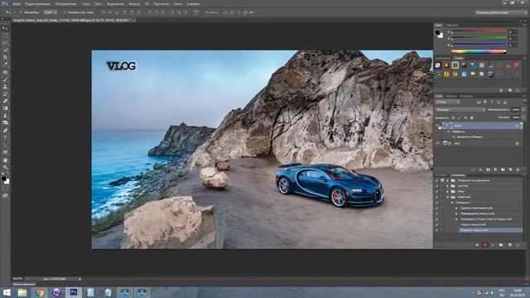
Task: Select the Rectangular Marquee tool
Action: tap(5, 36)
